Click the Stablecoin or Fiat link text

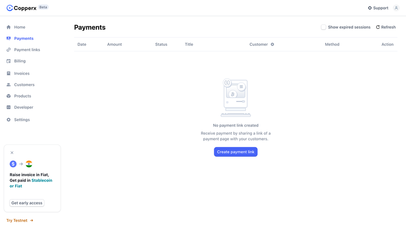click(x=31, y=183)
